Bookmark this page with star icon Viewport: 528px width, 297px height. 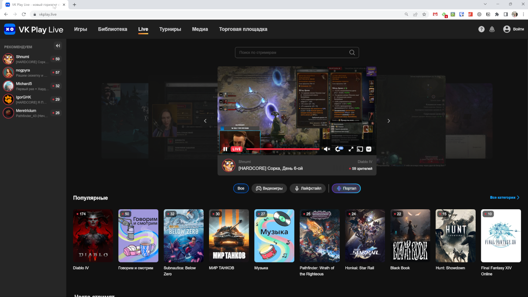tap(424, 14)
